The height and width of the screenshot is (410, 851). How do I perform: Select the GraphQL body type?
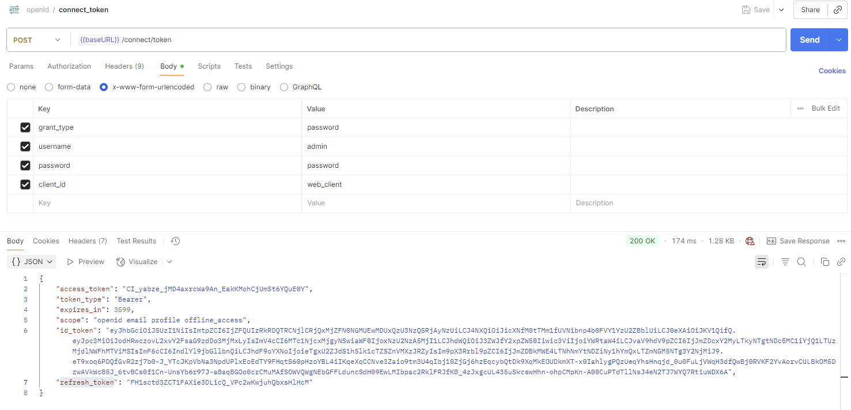tap(283, 87)
